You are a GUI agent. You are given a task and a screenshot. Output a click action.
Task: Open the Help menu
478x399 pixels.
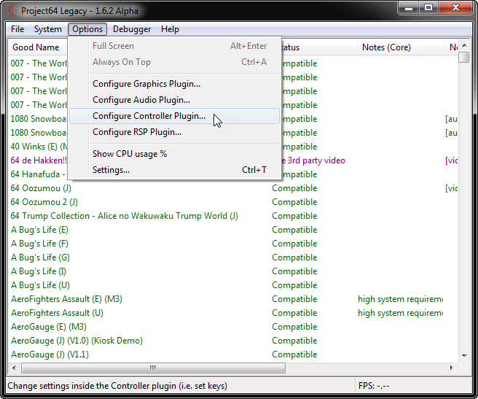coord(170,29)
